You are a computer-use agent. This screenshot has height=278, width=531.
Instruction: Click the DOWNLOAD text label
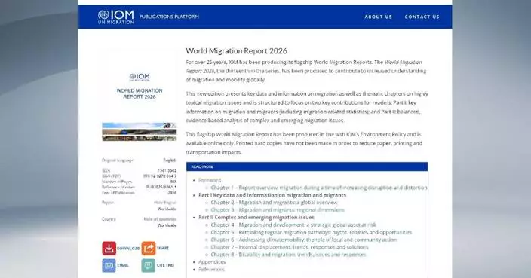click(128, 249)
